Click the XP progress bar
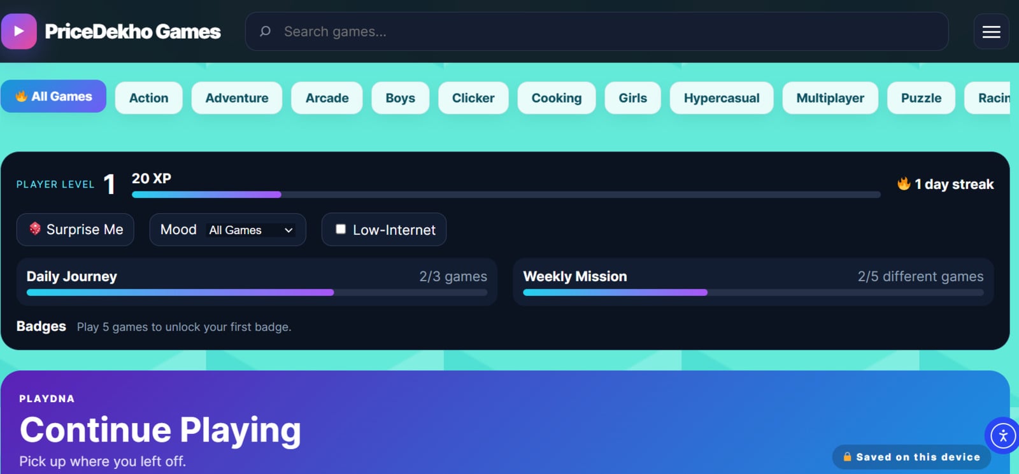Screen dimensions: 1019x474 coord(506,195)
